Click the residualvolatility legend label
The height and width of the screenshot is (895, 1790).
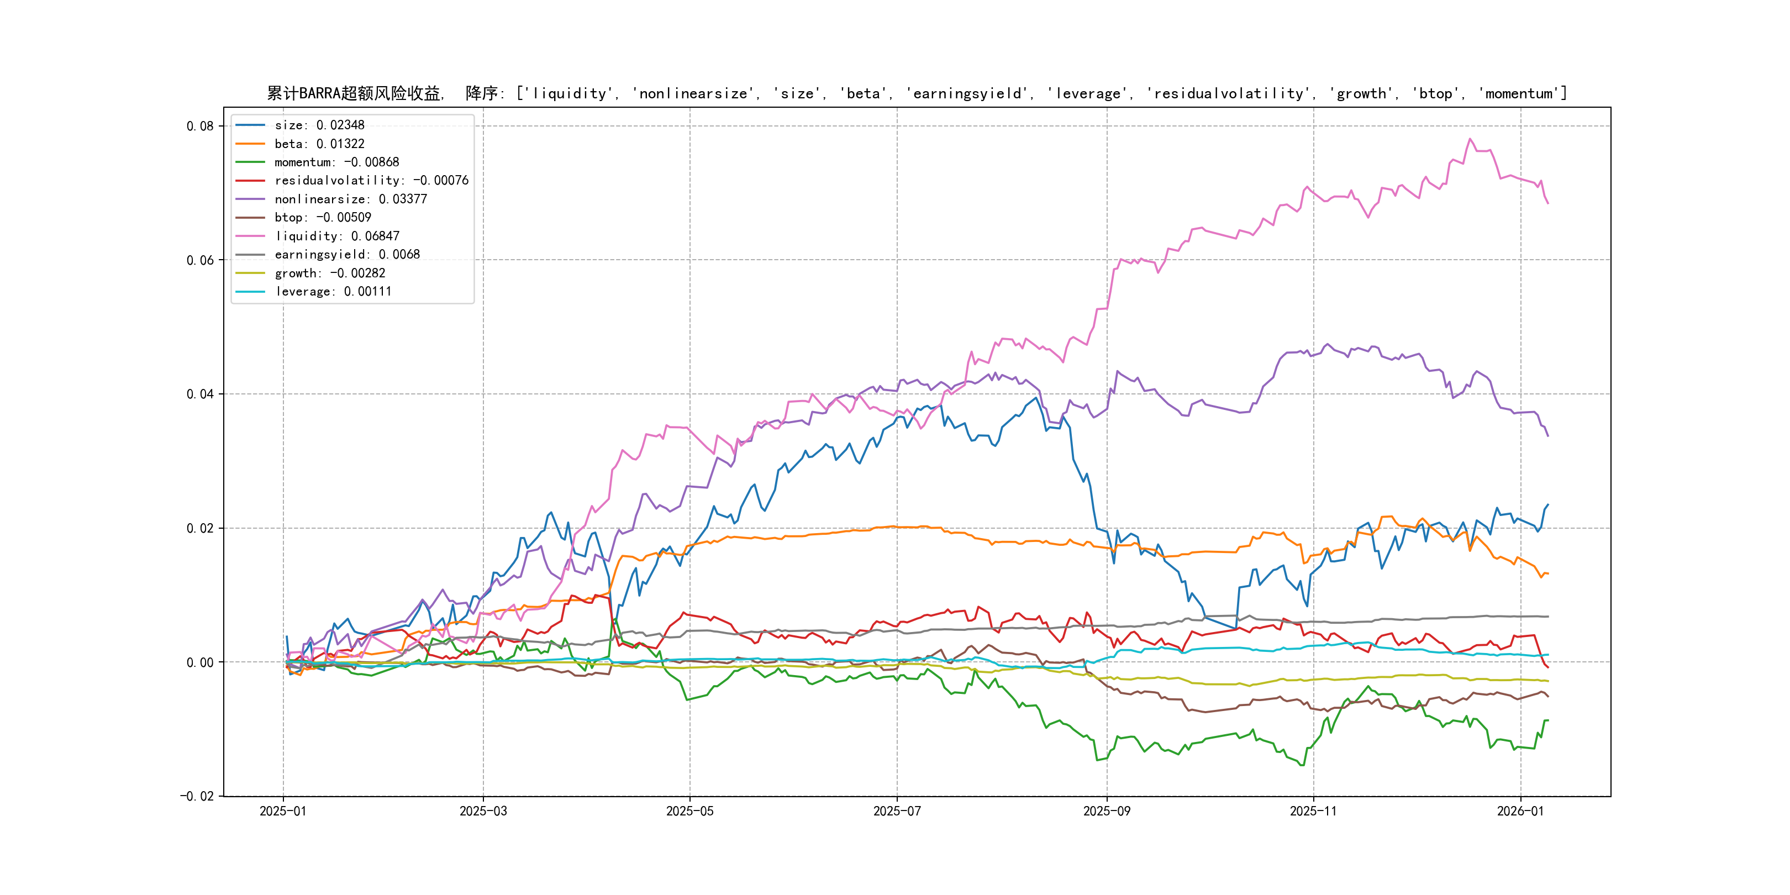pos(371,181)
